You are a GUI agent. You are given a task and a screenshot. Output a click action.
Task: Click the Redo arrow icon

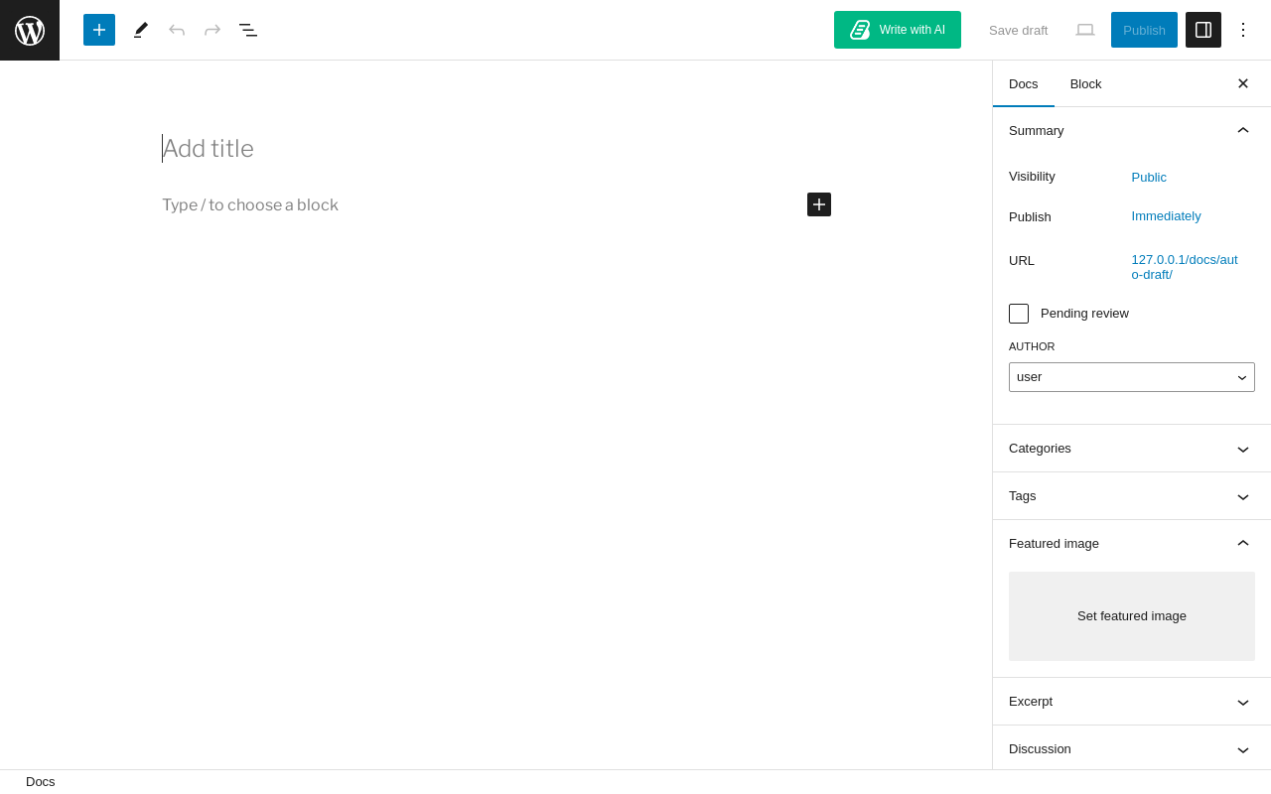pyautogui.click(x=212, y=30)
